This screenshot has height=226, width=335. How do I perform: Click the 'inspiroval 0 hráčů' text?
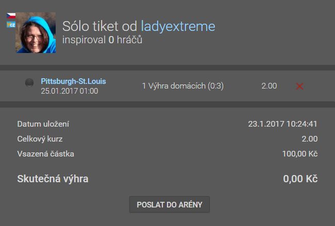[102, 40]
